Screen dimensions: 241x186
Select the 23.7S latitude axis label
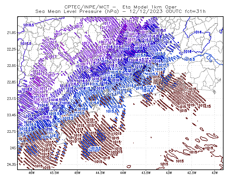[11, 131]
